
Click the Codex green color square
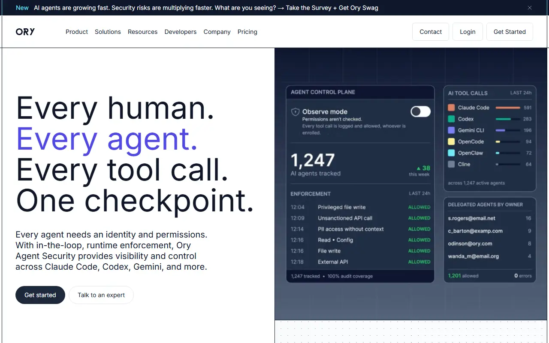[x=451, y=119]
